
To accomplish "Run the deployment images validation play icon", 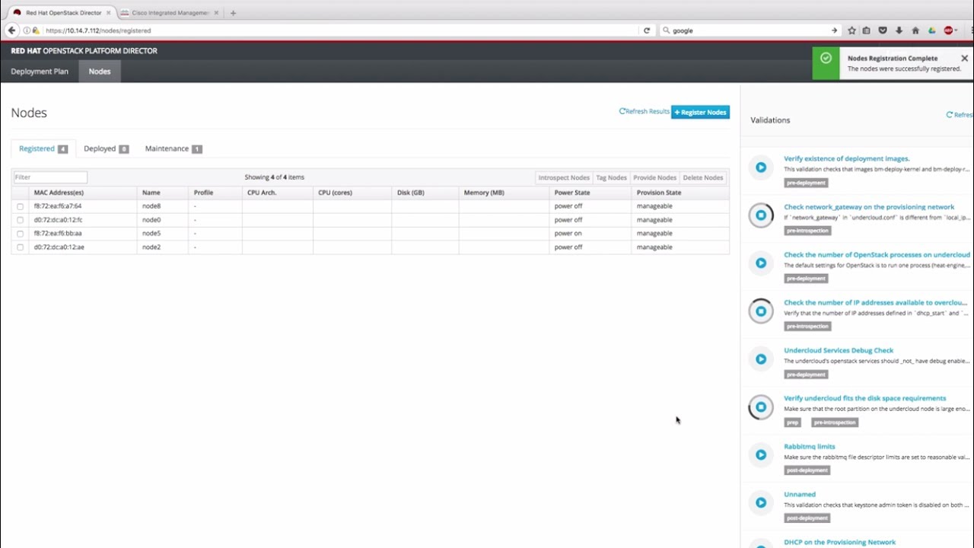I will pos(761,167).
